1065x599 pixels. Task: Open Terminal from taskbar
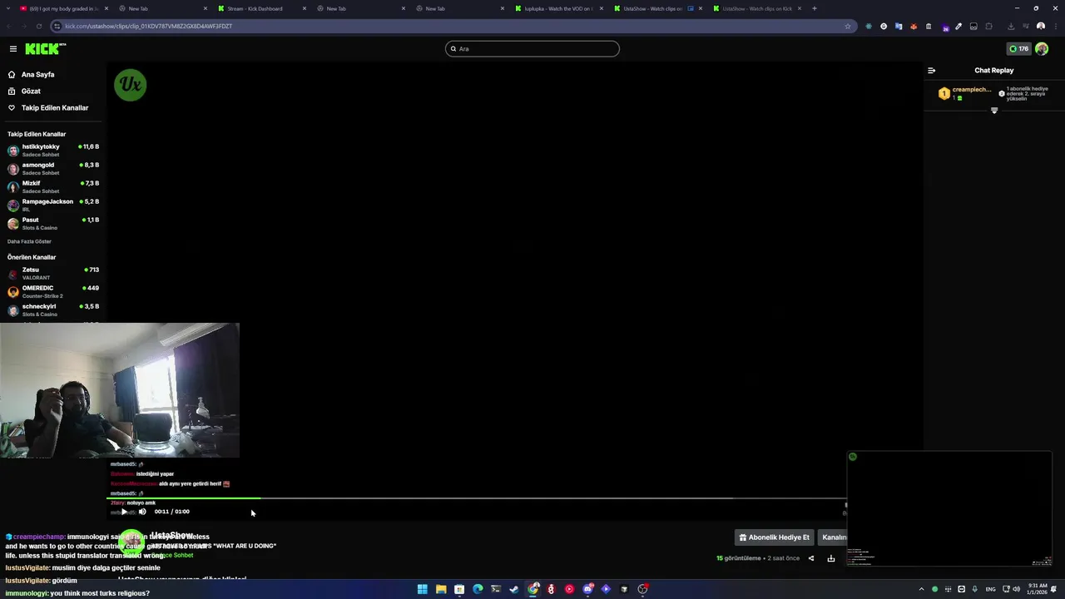pos(496,589)
